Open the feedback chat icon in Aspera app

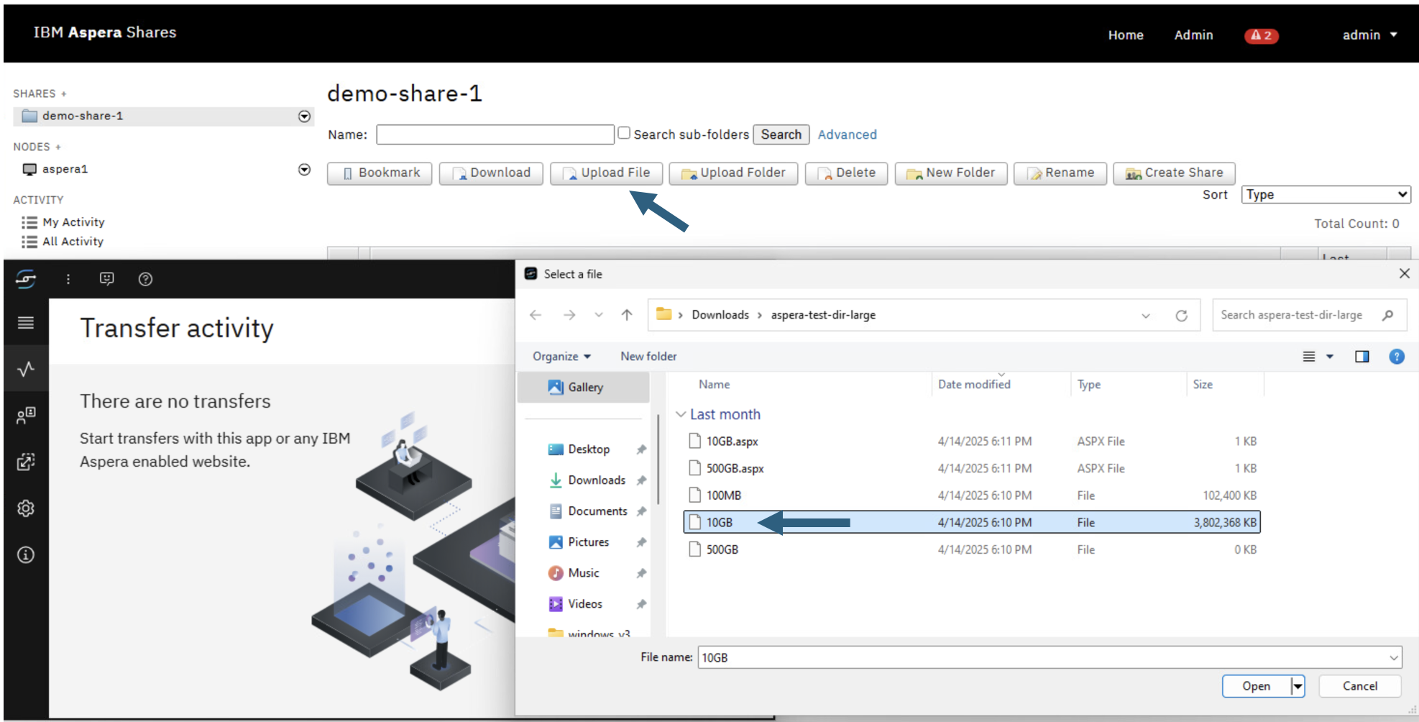click(x=106, y=279)
